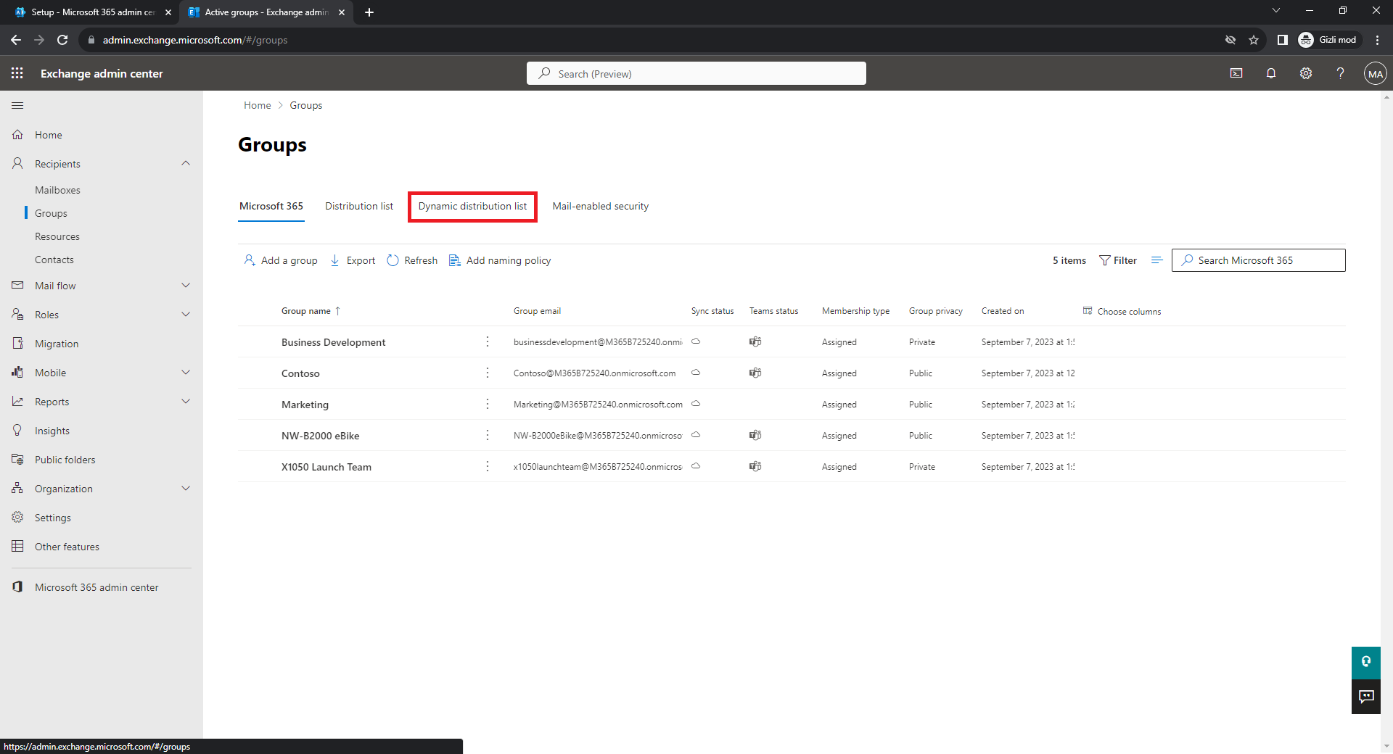The width and height of the screenshot is (1393, 754).
Task: Click the notifications bell icon
Action: pyautogui.click(x=1271, y=73)
